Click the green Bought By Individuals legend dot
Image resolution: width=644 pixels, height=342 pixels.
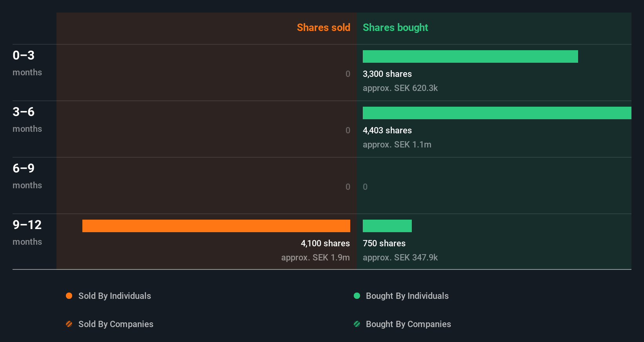point(357,296)
